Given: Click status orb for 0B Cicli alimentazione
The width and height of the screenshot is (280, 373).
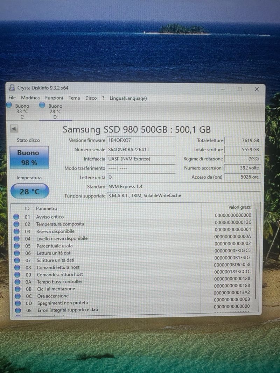Looking at the screenshot, I should click(17, 289).
